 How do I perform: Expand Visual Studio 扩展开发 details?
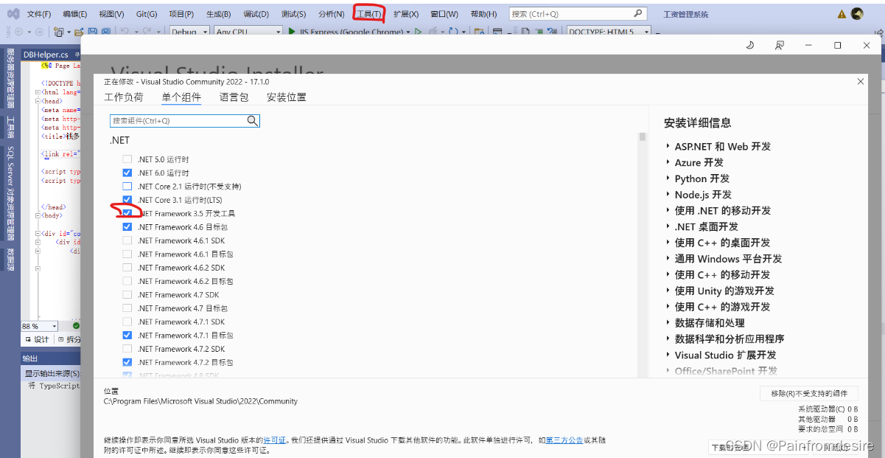pyautogui.click(x=668, y=355)
